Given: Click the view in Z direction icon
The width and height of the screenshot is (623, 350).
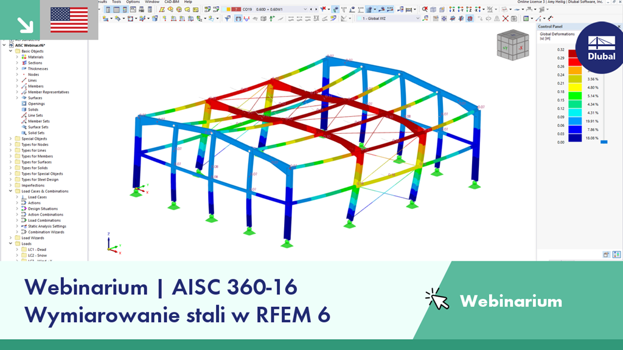Looking at the screenshot, I should click(x=469, y=9).
